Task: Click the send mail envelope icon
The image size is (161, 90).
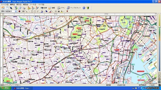Action: pos(20,8)
